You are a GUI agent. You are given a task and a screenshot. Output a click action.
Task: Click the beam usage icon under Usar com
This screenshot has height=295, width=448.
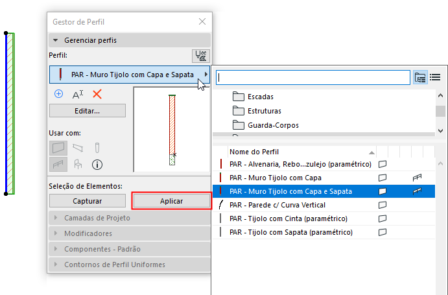click(x=78, y=148)
